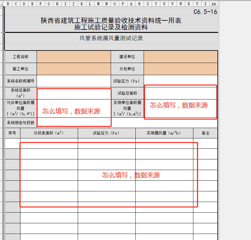Click the orange input cell next to 建设单位
This screenshot has width=251, height=240.
pyautogui.click(x=181, y=57)
